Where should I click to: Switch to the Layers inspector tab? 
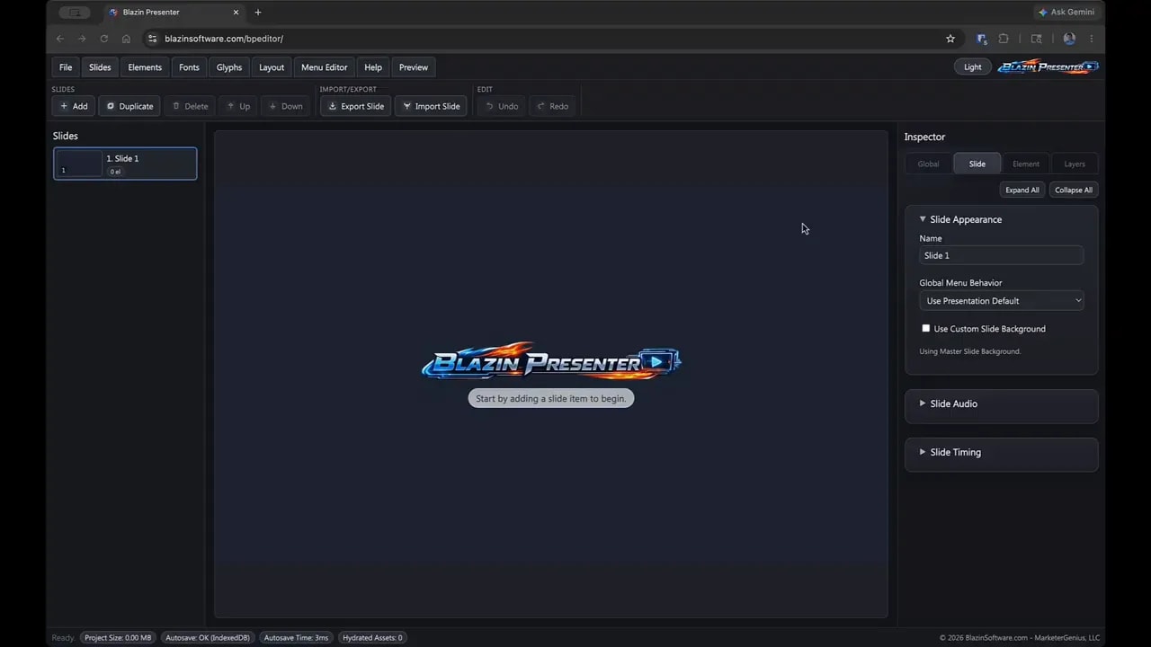click(x=1075, y=164)
